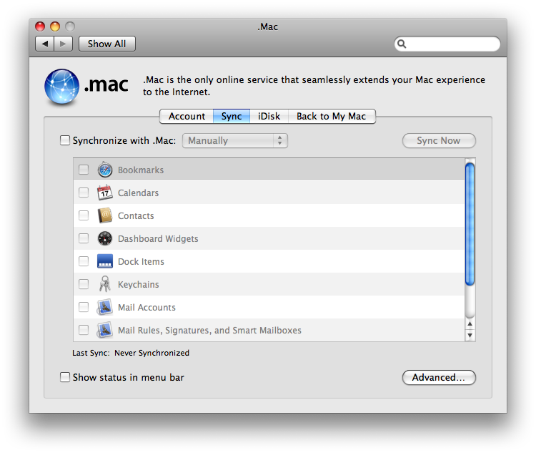Check the Bookmarks sync checkbox

pyautogui.click(x=84, y=170)
